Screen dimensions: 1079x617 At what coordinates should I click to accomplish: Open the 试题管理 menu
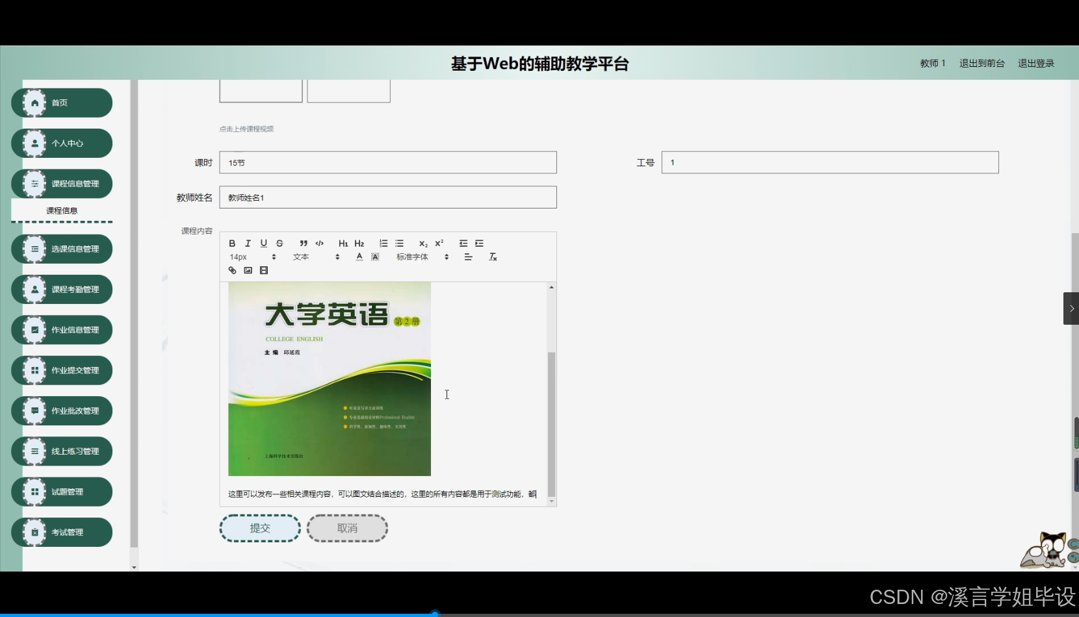click(x=62, y=492)
